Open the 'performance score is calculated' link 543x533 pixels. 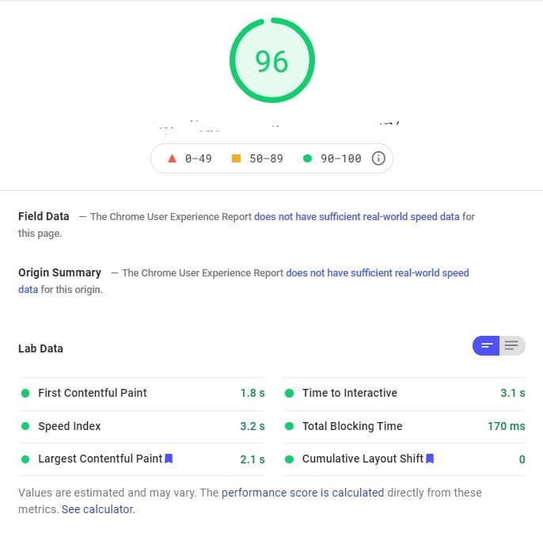302,493
